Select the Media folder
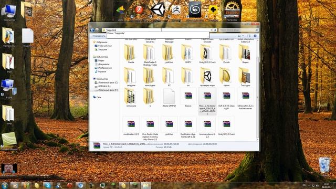The height and width of the screenshot is (189, 336). (x=131, y=54)
